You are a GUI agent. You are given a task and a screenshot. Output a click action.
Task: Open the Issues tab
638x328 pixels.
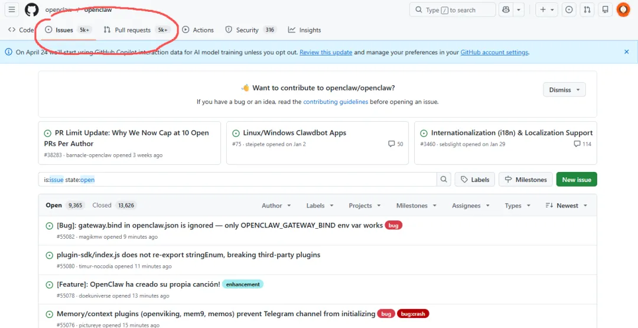[68, 30]
